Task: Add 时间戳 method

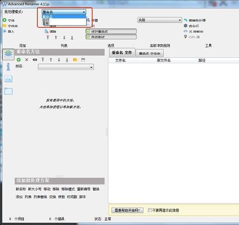Action: point(72,197)
